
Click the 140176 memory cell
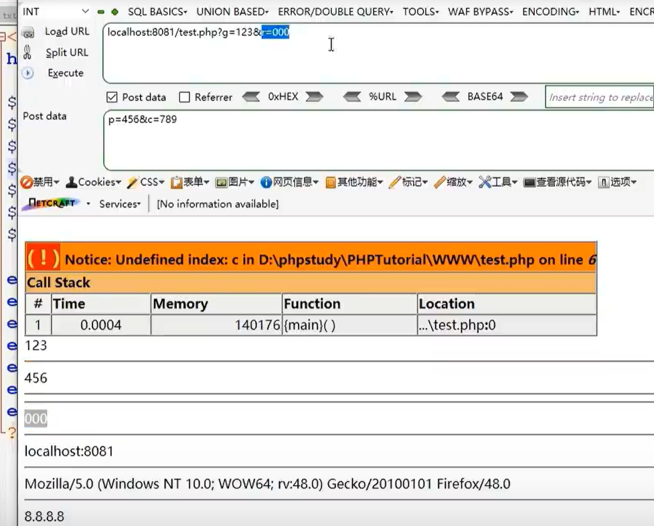pyautogui.click(x=216, y=325)
